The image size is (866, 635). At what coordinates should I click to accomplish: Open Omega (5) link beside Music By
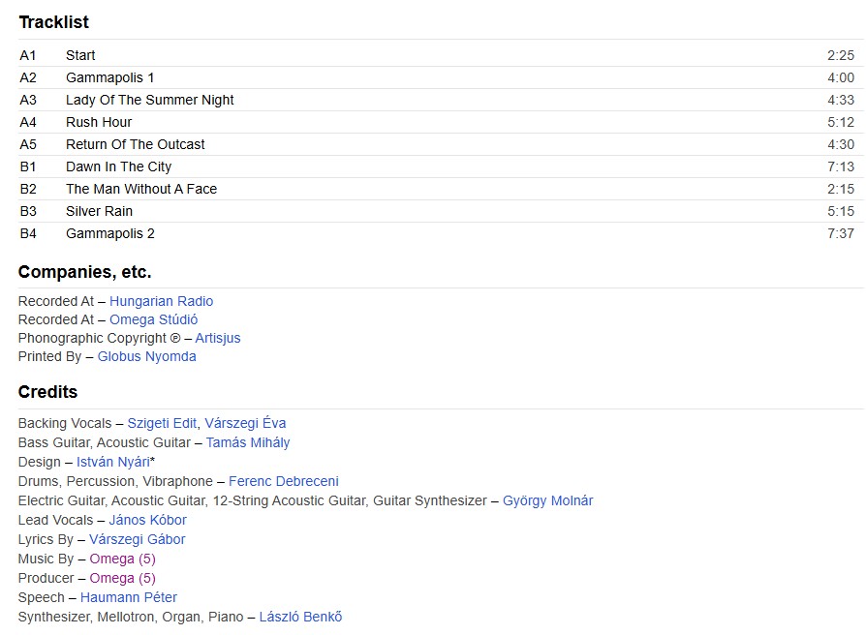coord(122,559)
